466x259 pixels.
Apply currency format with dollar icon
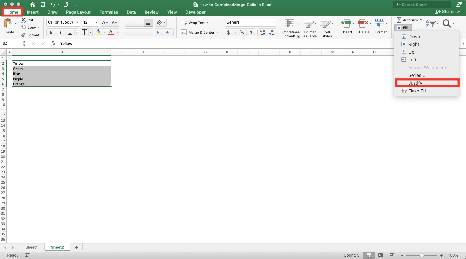tap(229, 32)
